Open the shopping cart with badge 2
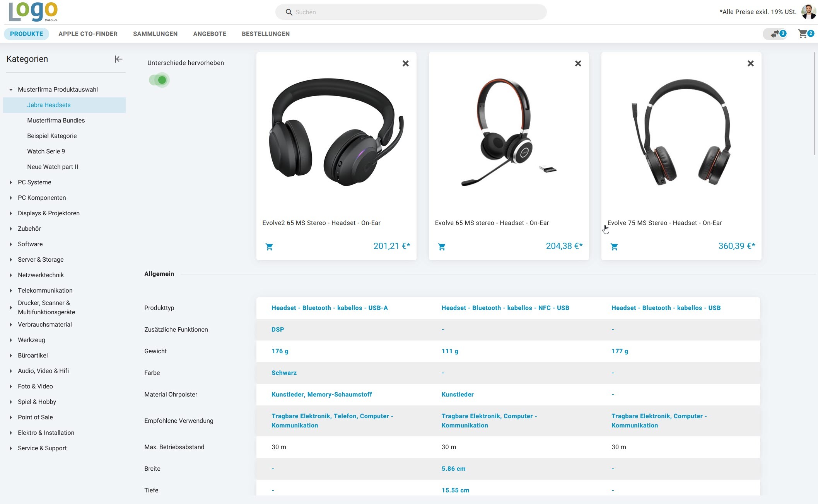Image resolution: width=818 pixels, height=504 pixels. [x=806, y=34]
